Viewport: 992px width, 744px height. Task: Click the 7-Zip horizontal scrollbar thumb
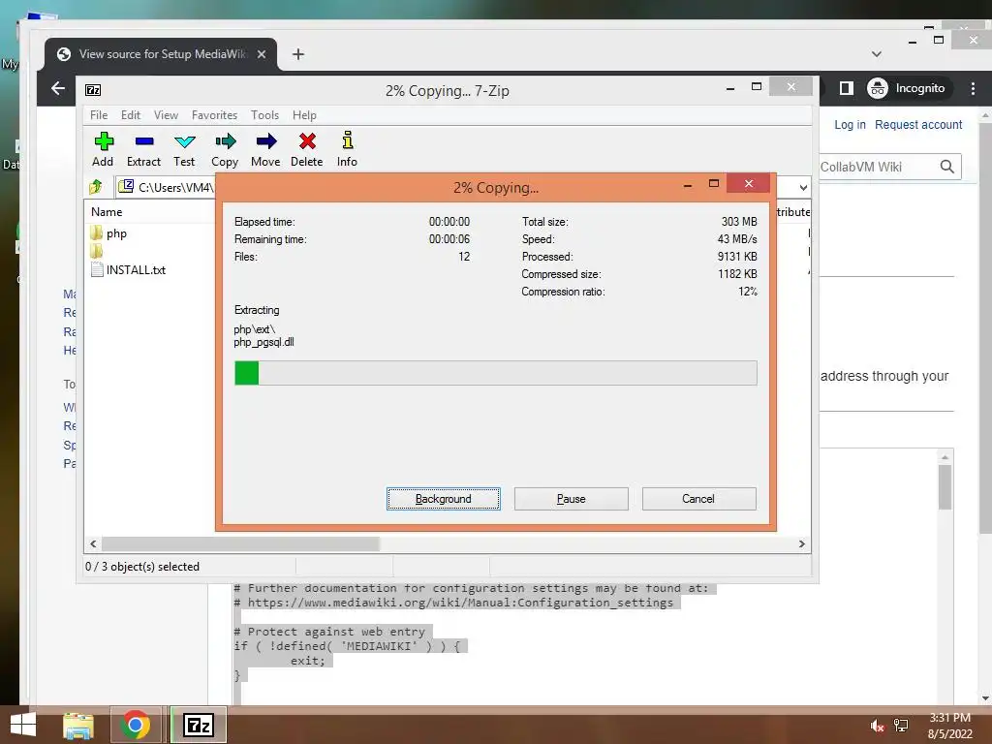click(x=240, y=544)
